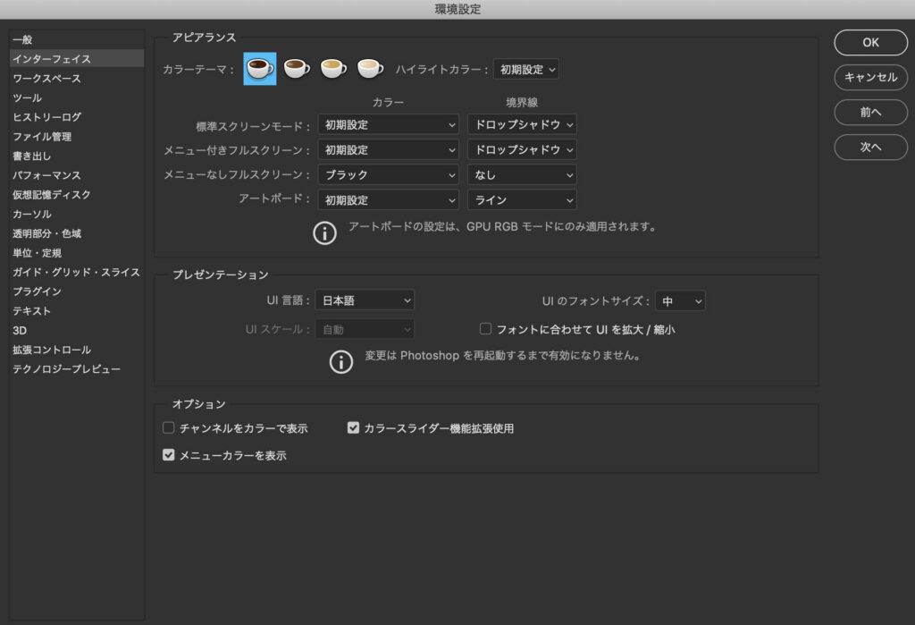Toggle フォントに合わせて UI を拡大 / 縮小 checkbox
Image resolution: width=915 pixels, height=625 pixels.
click(486, 329)
